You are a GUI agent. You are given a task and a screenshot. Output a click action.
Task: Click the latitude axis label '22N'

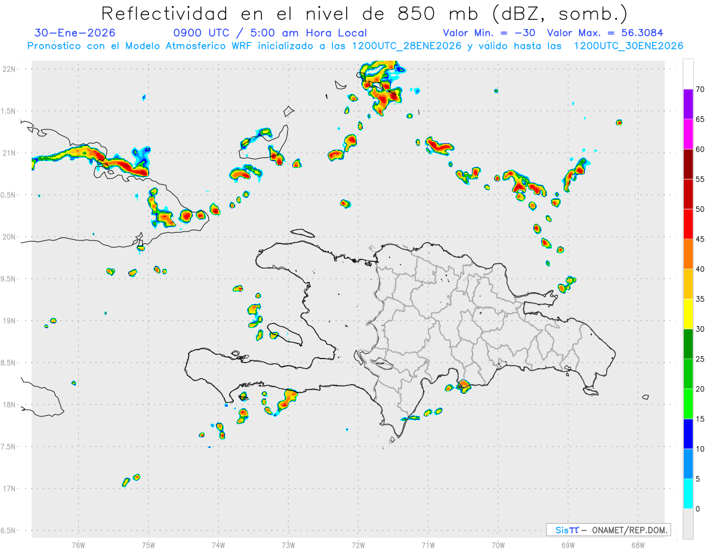tap(10, 69)
